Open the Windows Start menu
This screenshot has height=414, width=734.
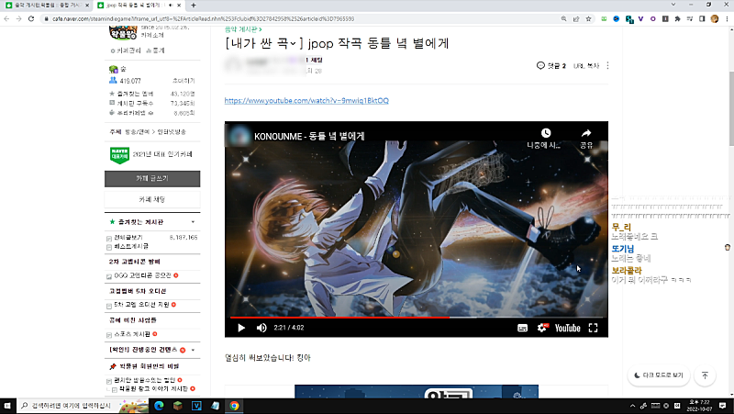click(x=7, y=406)
